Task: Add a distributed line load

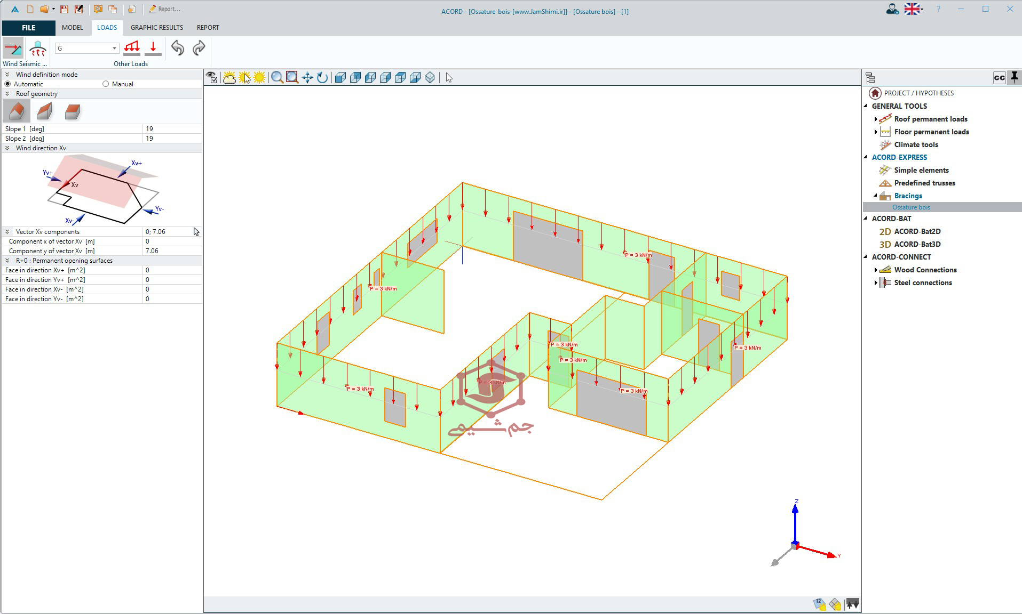Action: pyautogui.click(x=132, y=48)
